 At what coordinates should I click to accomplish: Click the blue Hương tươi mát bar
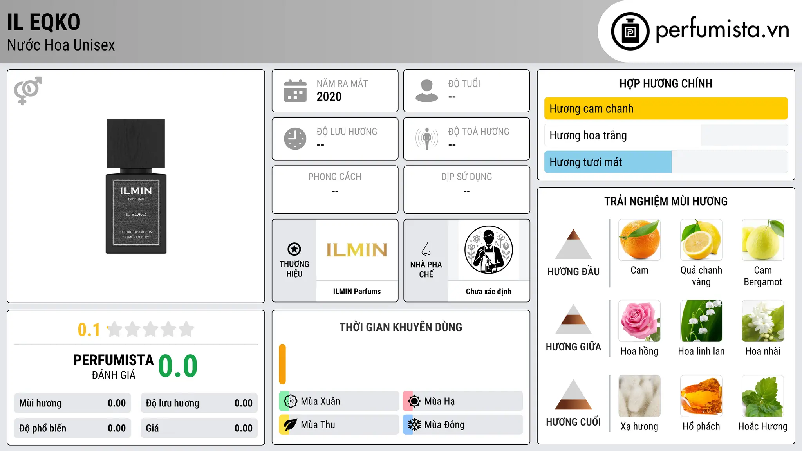[x=608, y=162]
